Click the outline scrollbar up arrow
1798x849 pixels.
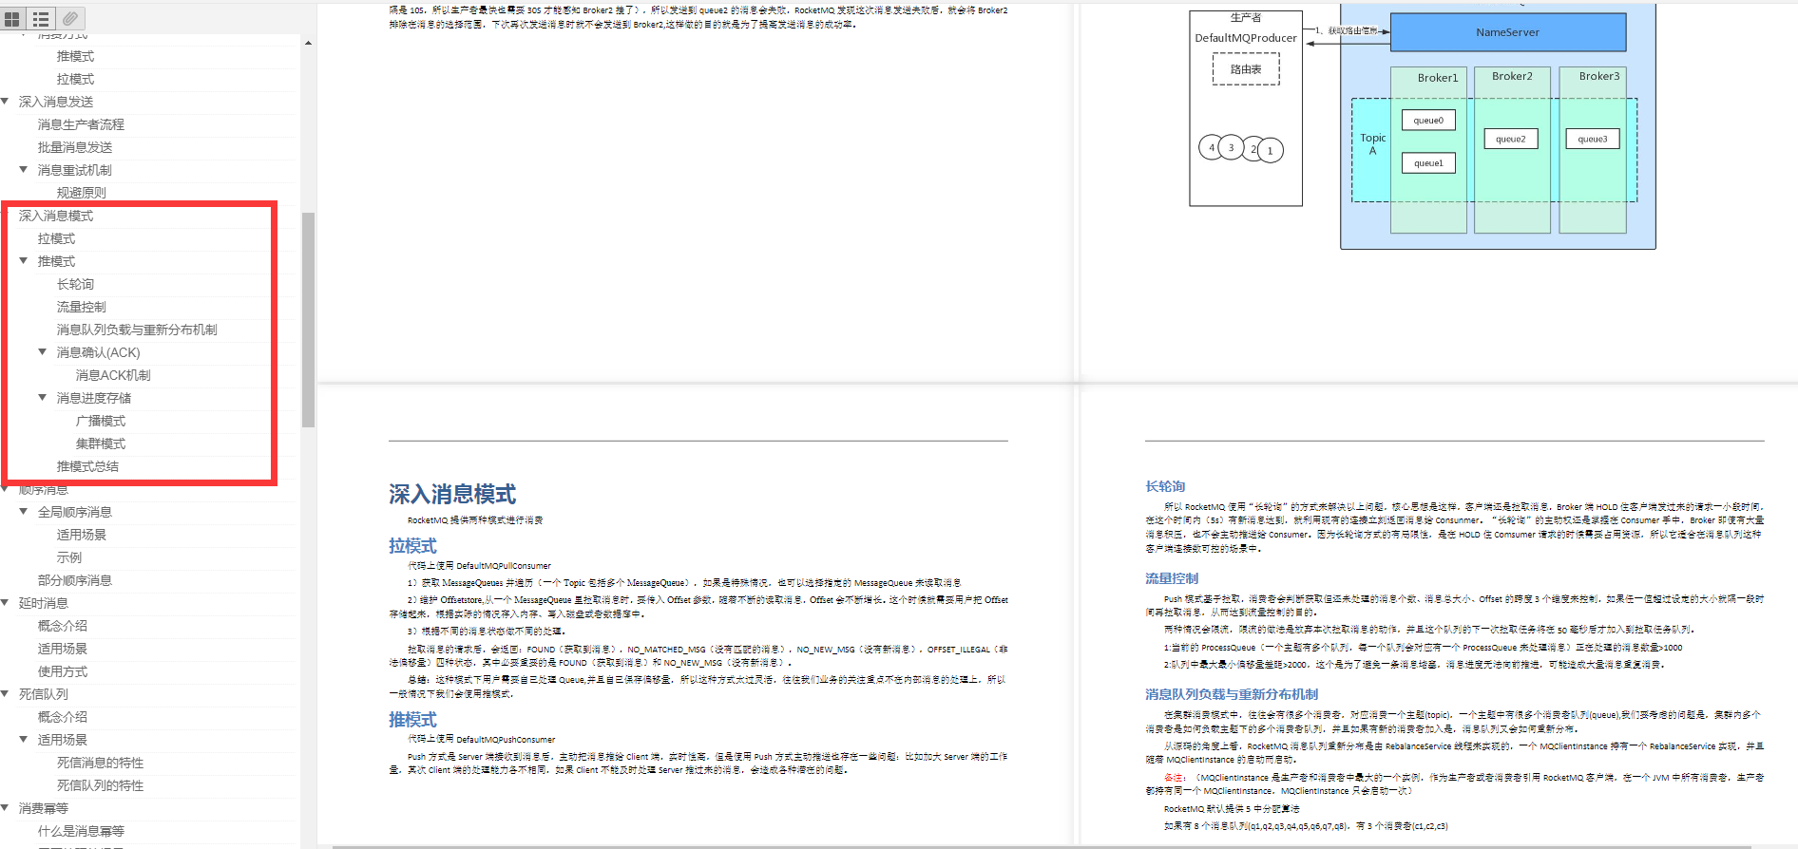(308, 43)
